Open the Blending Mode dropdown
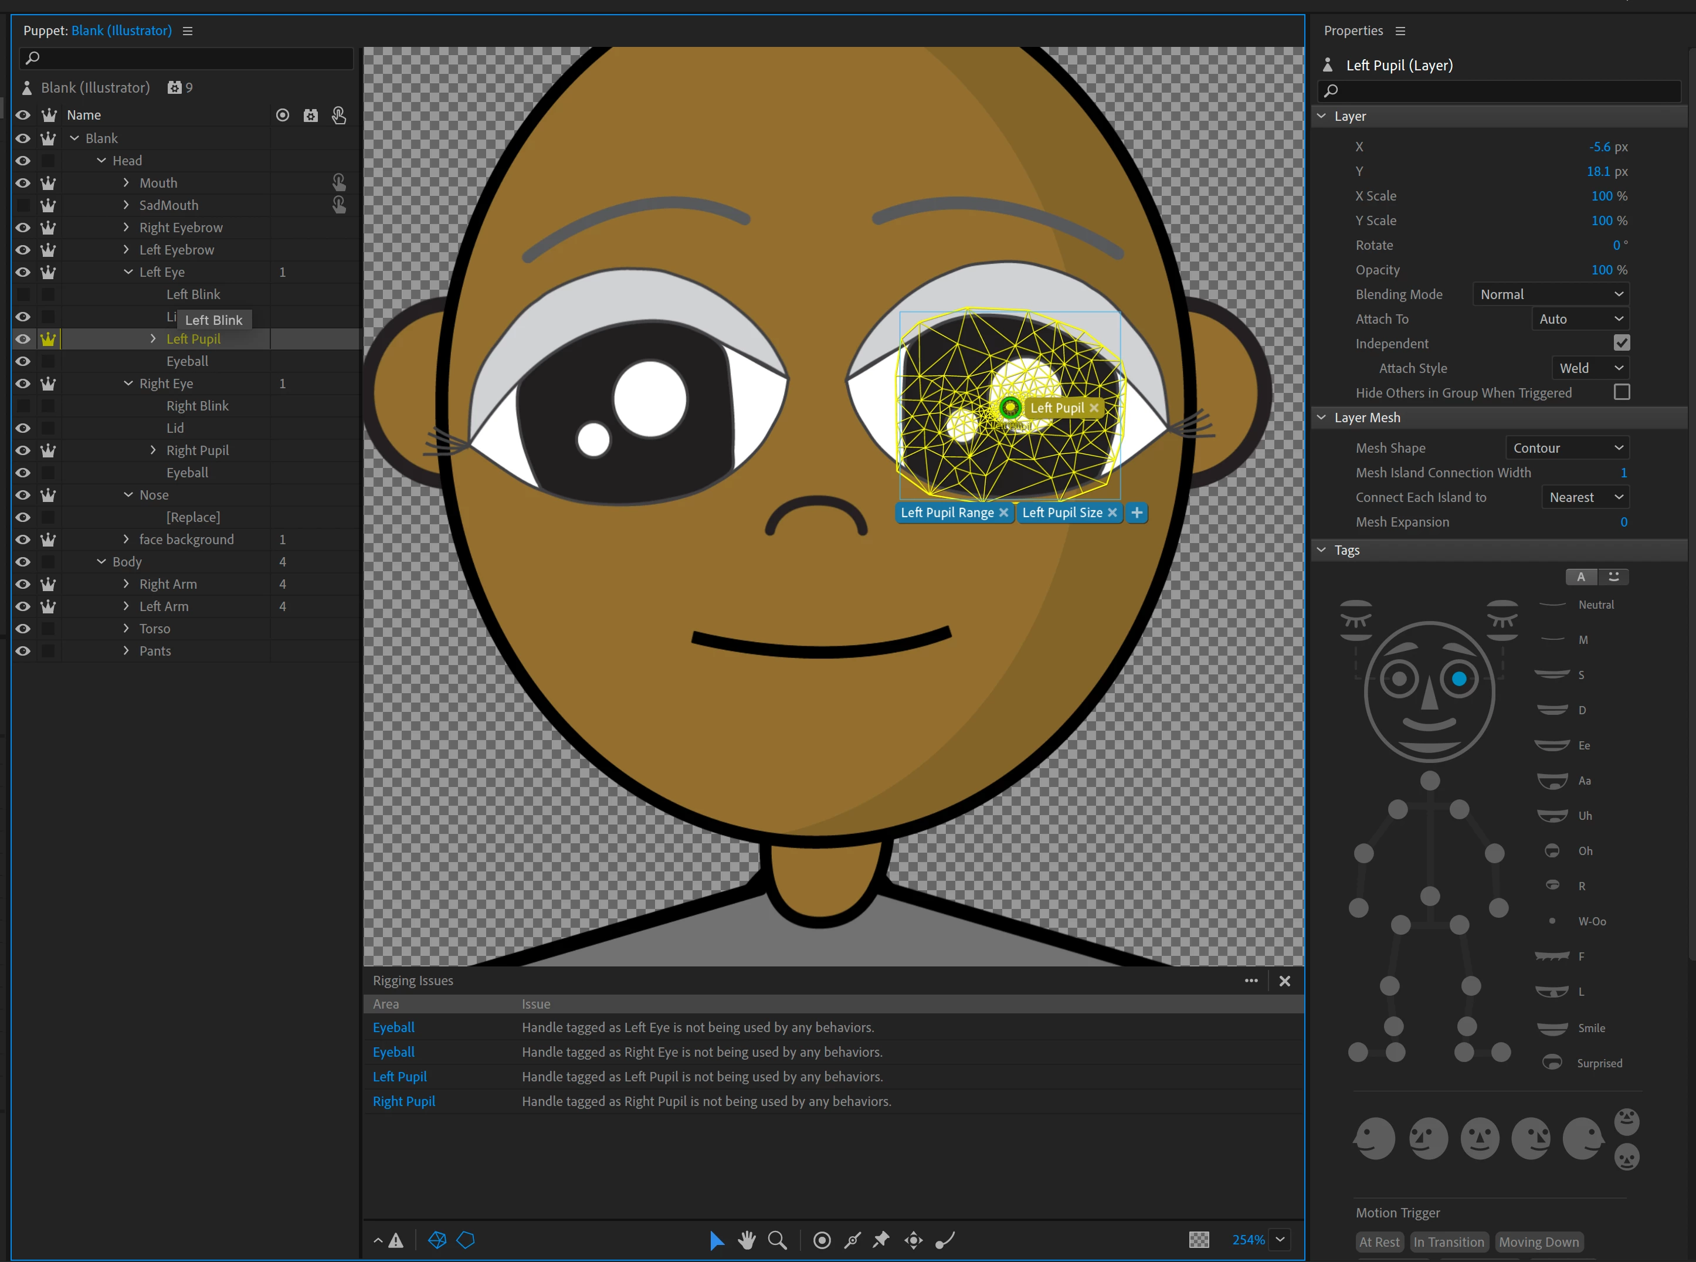 point(1550,294)
